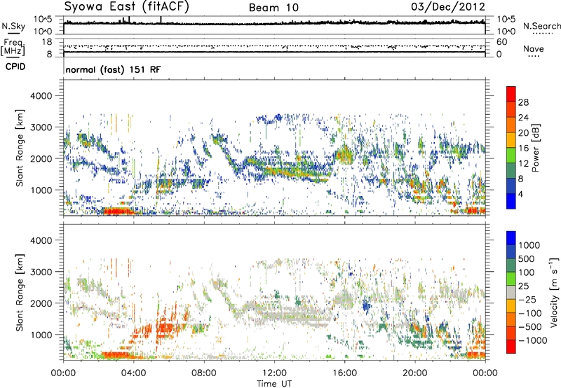Viewport: 561px width, 388px height.
Task: Pick the red bottom segment of Velocity colorbar
Action: (x=511, y=347)
